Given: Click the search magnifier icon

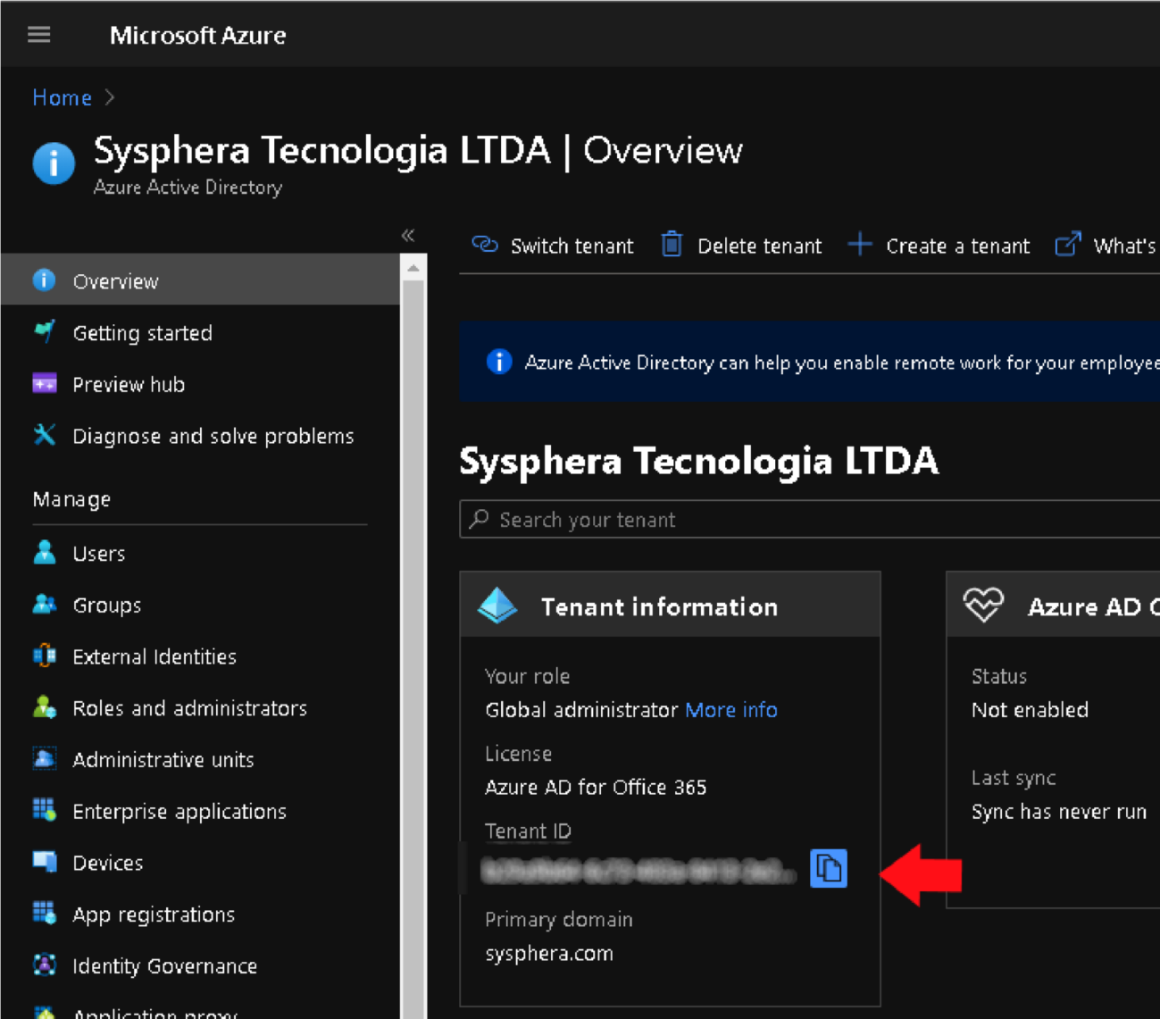Looking at the screenshot, I should point(480,518).
